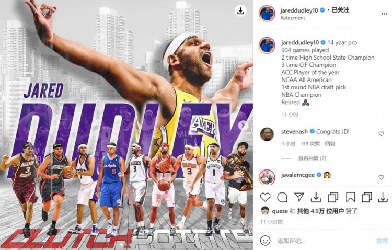Like stevenash's comment heart

coord(381,134)
